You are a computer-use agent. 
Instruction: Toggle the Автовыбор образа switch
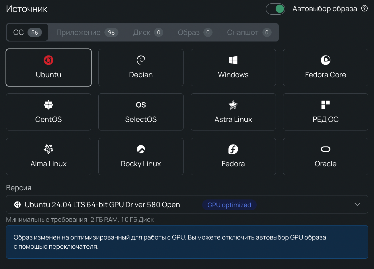[275, 9]
